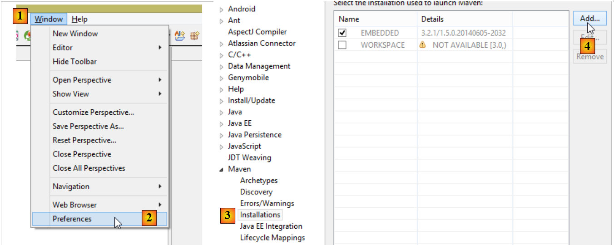Click the Details column header
614x245 pixels.
coord(432,19)
